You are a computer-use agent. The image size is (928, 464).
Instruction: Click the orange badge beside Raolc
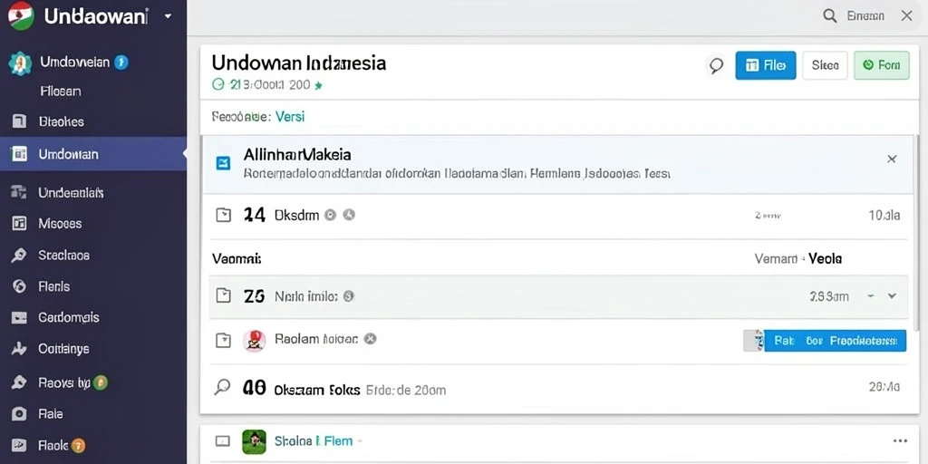(78, 445)
